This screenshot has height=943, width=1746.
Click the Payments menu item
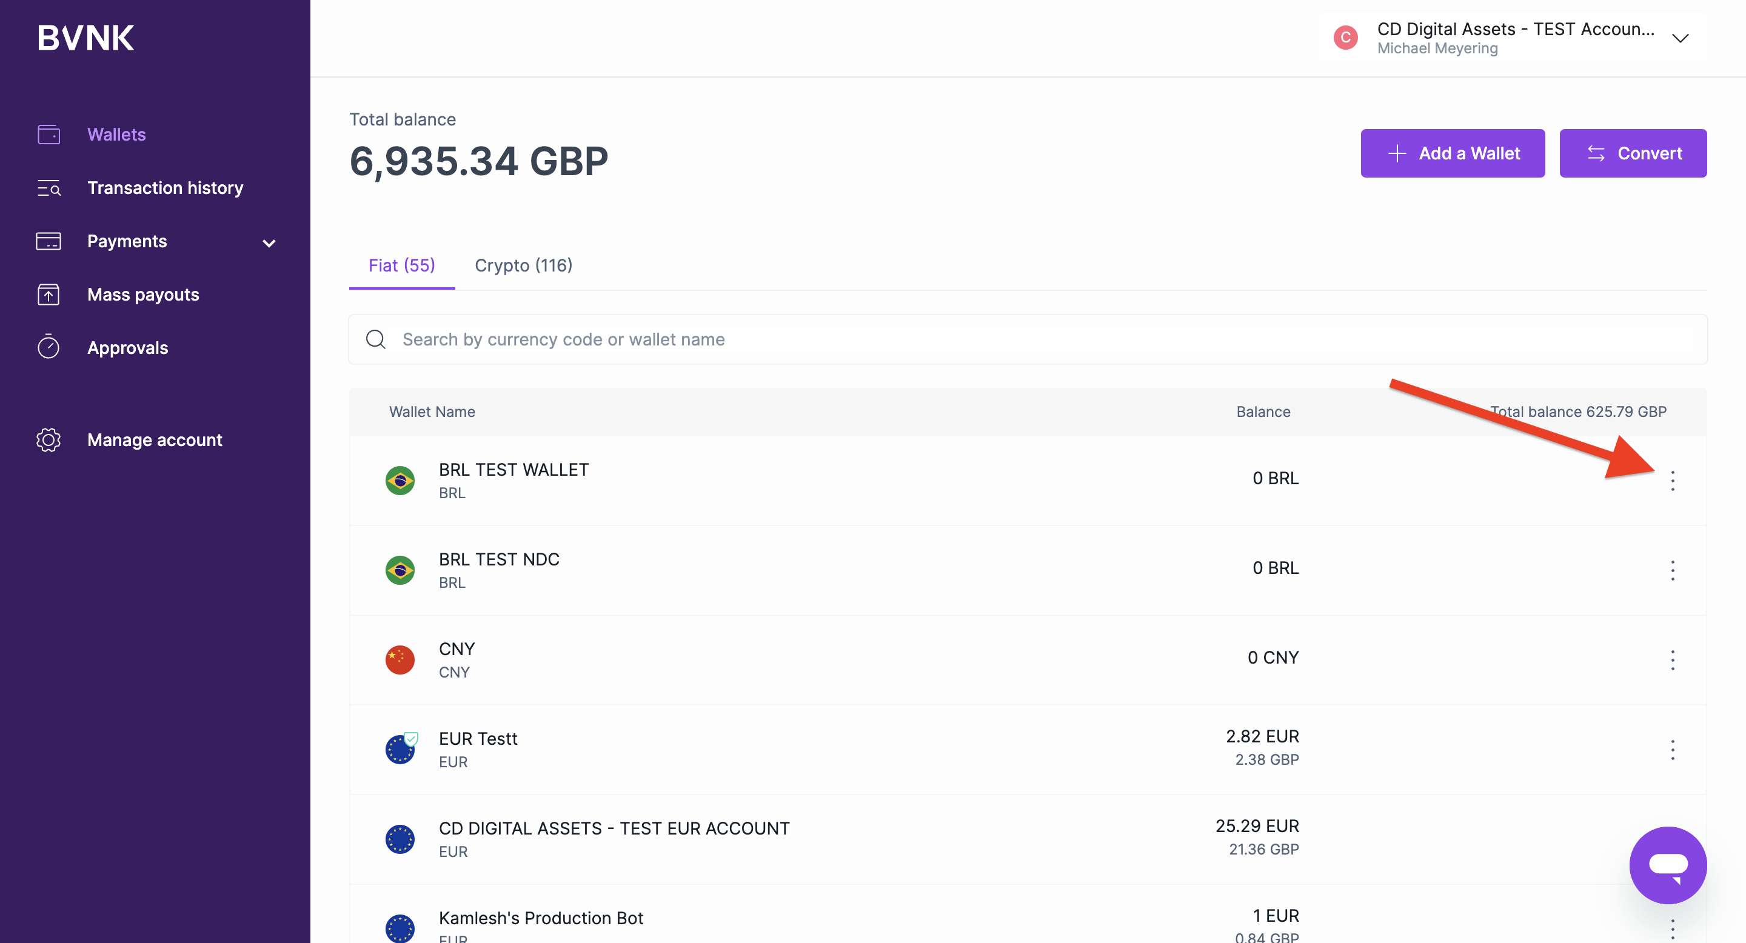[127, 241]
